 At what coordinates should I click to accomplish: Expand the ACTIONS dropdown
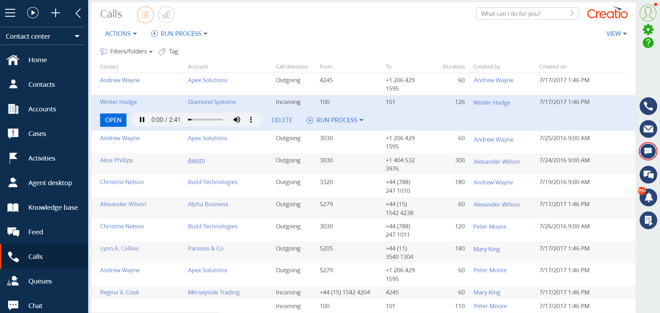coord(121,34)
